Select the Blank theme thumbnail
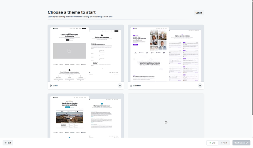The image size is (253, 148). click(x=86, y=53)
